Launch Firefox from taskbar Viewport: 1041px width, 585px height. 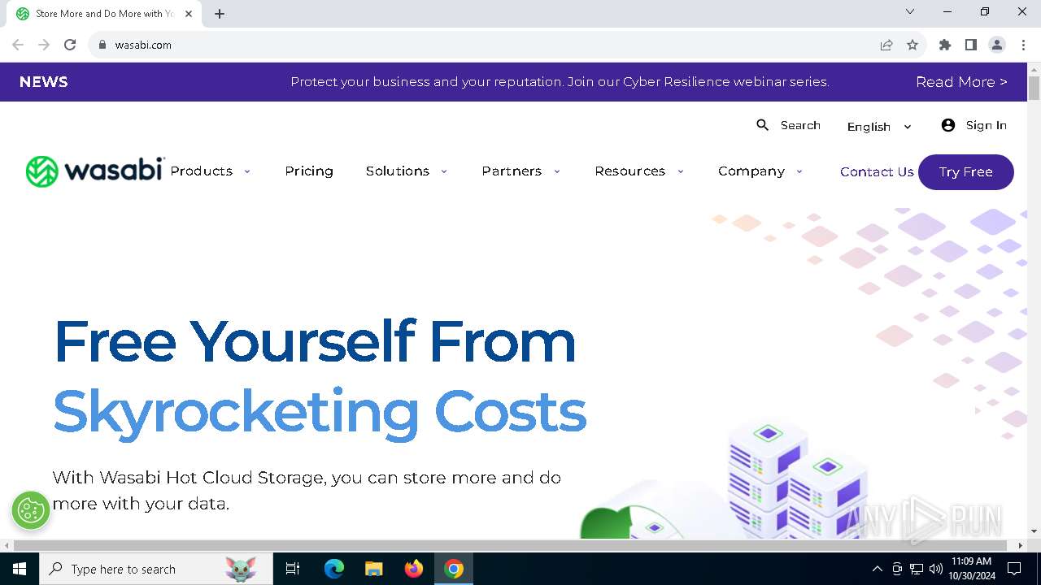tap(414, 569)
